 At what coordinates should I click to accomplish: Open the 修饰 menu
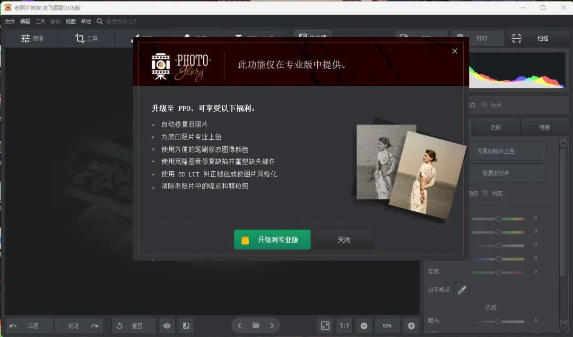point(56,22)
